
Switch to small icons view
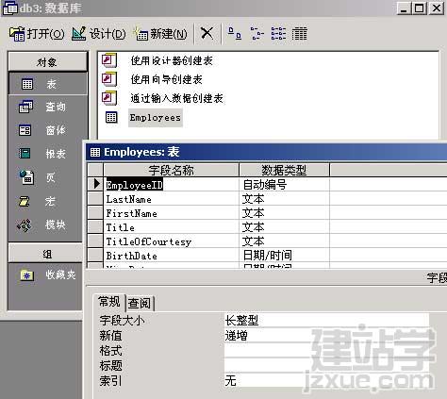pos(257,33)
